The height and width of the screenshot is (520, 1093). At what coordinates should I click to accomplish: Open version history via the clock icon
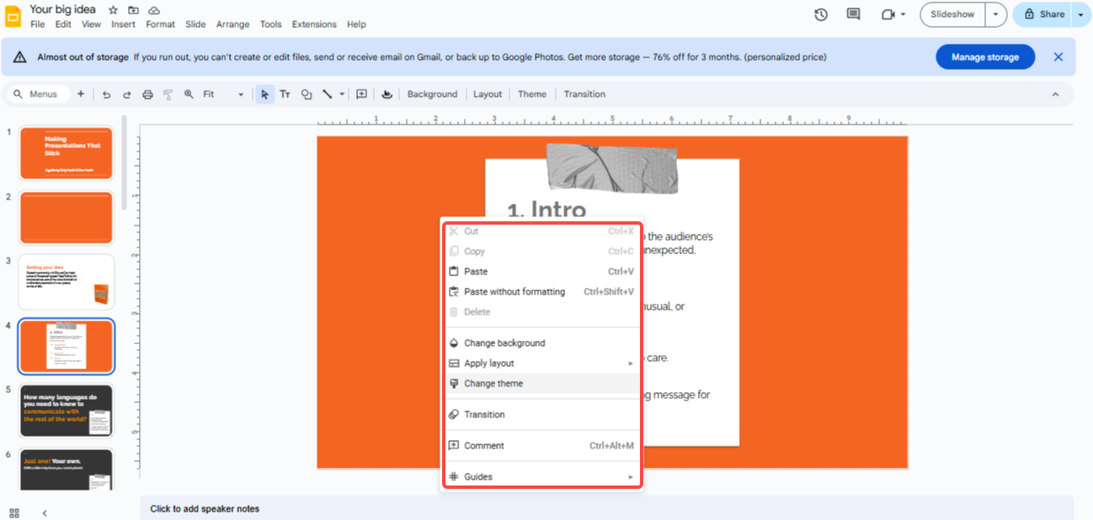[820, 14]
